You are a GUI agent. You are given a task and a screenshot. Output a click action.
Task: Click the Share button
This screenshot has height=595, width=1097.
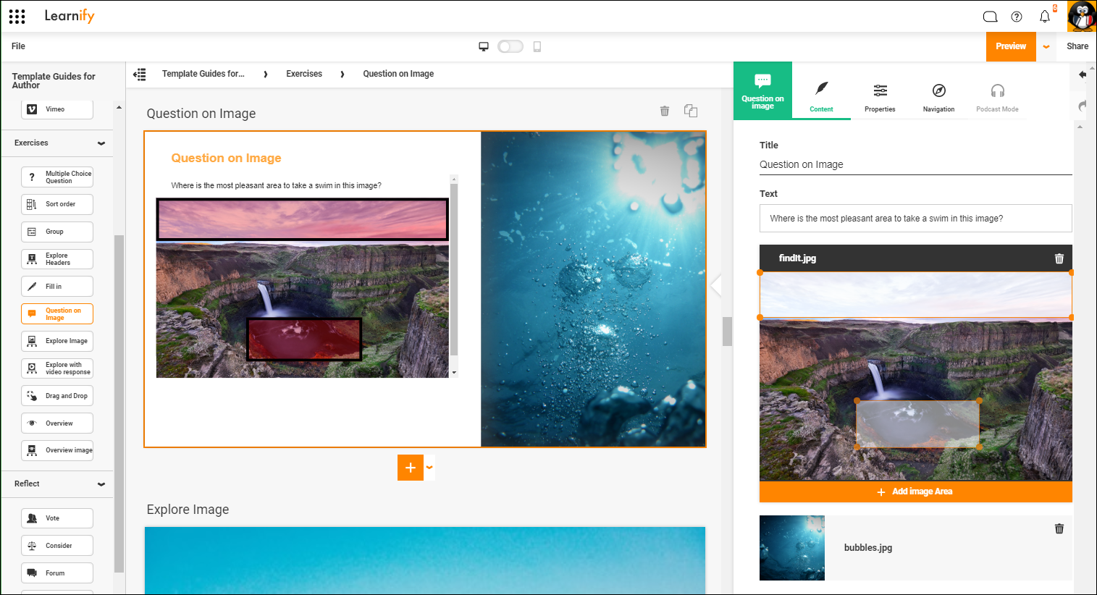1077,46
